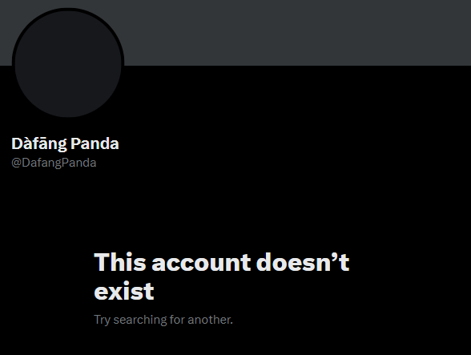Click the word 'account' in the heading

tap(201, 262)
